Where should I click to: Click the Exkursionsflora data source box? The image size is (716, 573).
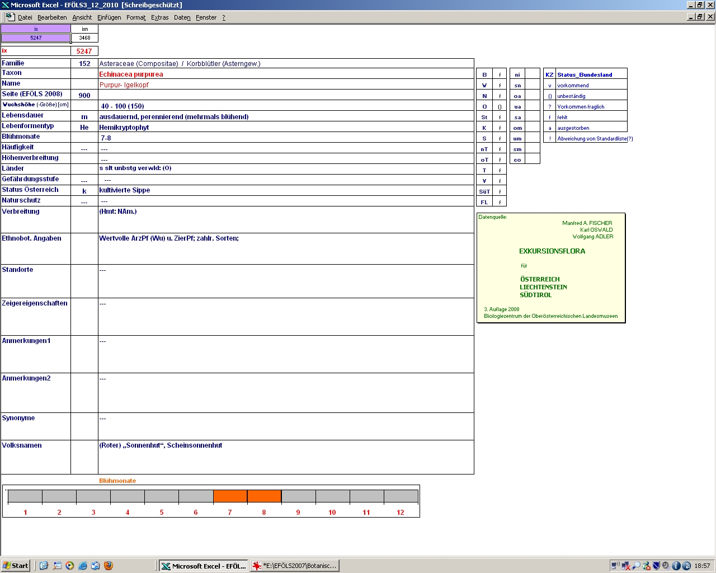click(x=551, y=267)
